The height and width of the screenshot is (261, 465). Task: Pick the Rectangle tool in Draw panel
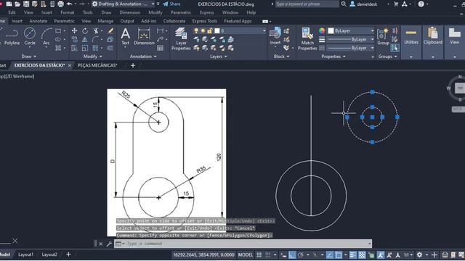pyautogui.click(x=58, y=30)
